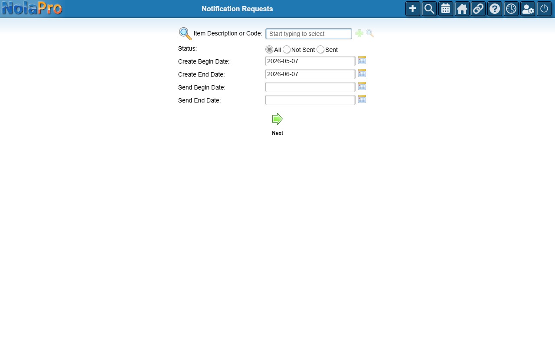Screen dimensions: 555x346
Task: Open the user settings icon
Action: pyautogui.click(x=528, y=9)
